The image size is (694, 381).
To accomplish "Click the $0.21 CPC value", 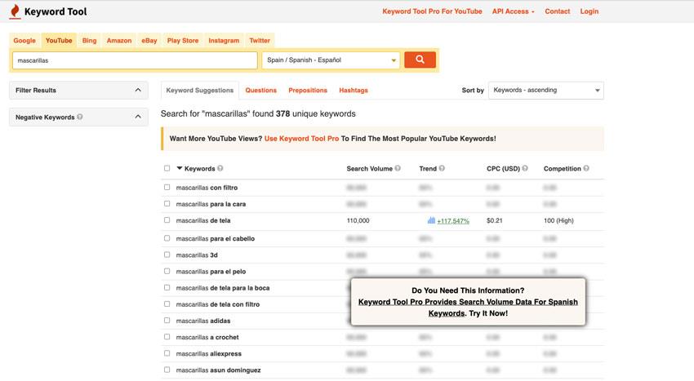I will pos(495,220).
